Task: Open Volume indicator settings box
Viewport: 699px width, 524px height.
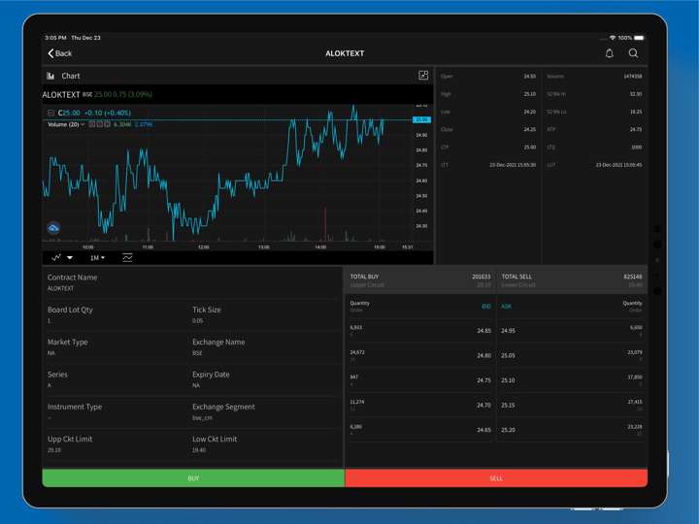Action: click(x=100, y=124)
